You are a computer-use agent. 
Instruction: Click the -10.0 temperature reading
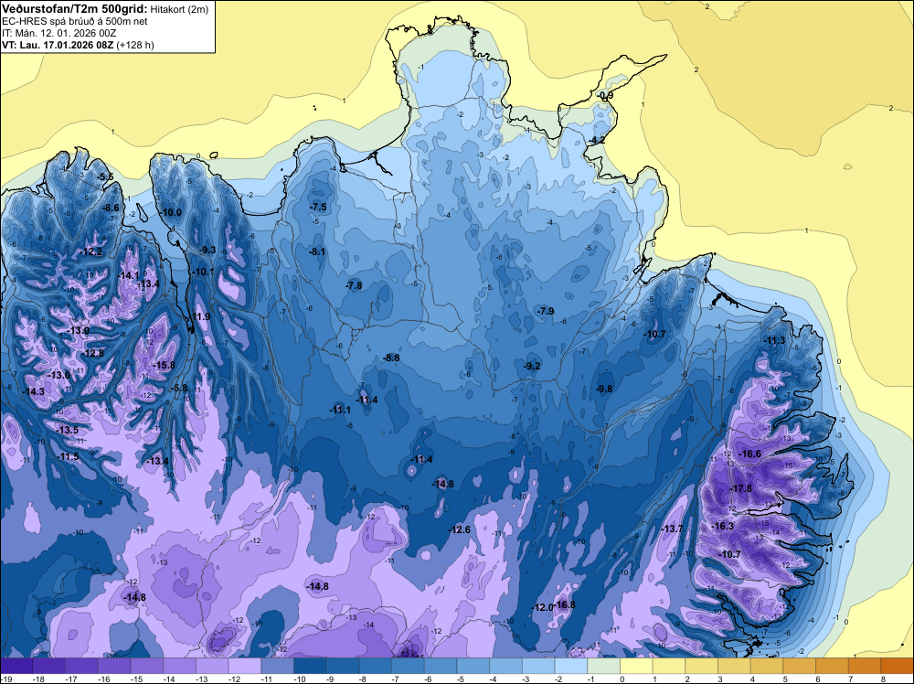click(172, 212)
